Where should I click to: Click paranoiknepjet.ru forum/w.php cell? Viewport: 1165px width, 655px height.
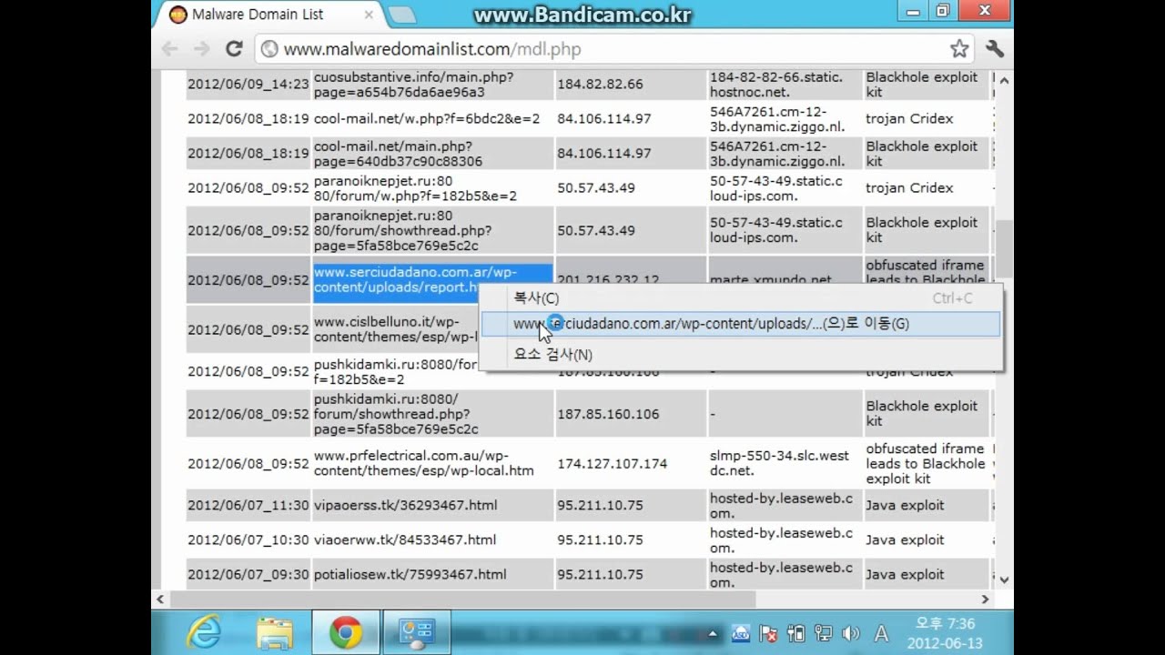tap(432, 187)
